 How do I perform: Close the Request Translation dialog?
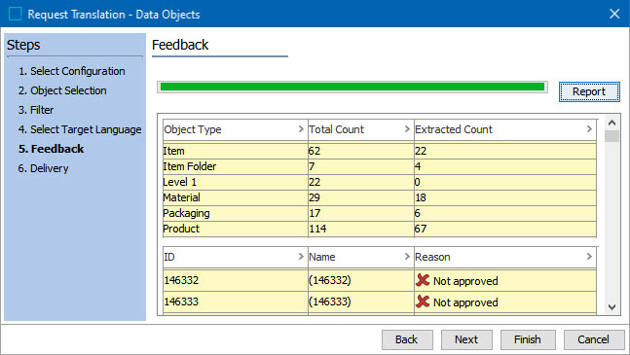(614, 14)
